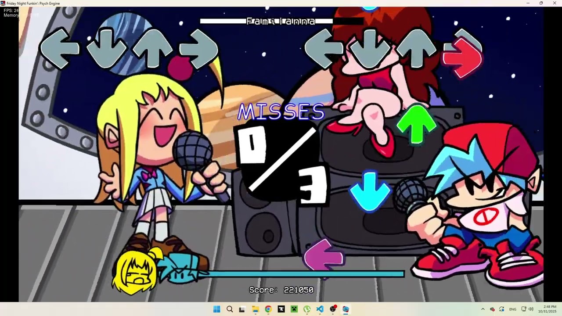Screen dimensions: 562x316
Task: Open File Explorer from taskbar
Action: tap(255, 309)
